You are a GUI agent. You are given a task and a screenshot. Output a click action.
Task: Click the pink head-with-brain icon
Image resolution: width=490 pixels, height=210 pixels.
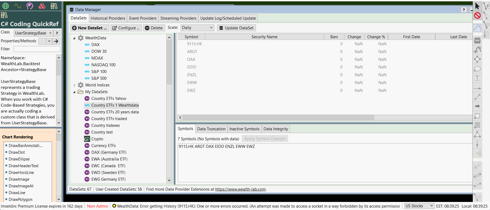pyautogui.click(x=30, y=6)
